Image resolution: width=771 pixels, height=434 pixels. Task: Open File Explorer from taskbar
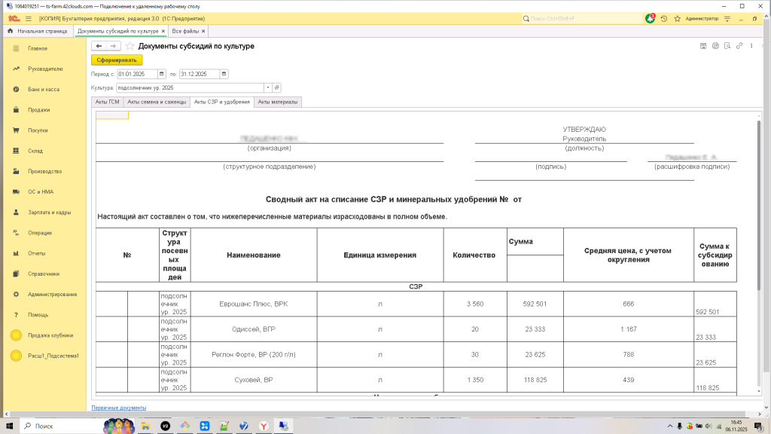coord(145,426)
